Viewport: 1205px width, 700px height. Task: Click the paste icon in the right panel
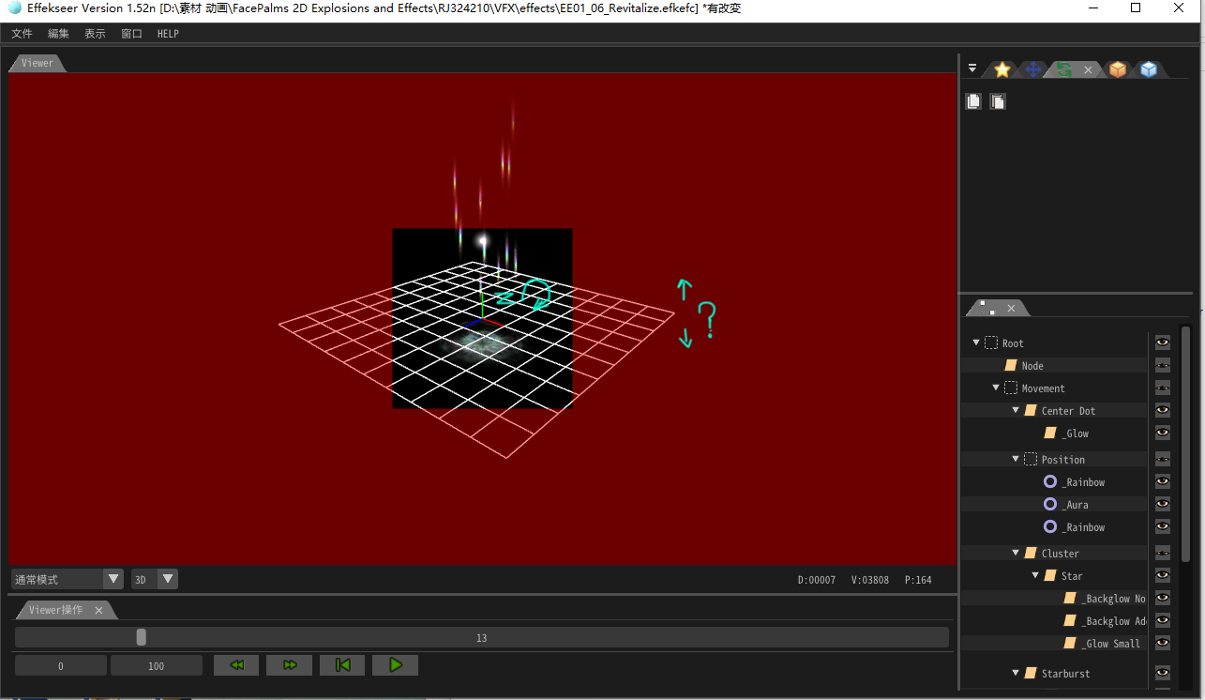998,101
